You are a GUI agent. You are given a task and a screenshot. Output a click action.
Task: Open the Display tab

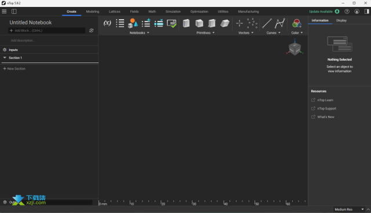click(341, 20)
